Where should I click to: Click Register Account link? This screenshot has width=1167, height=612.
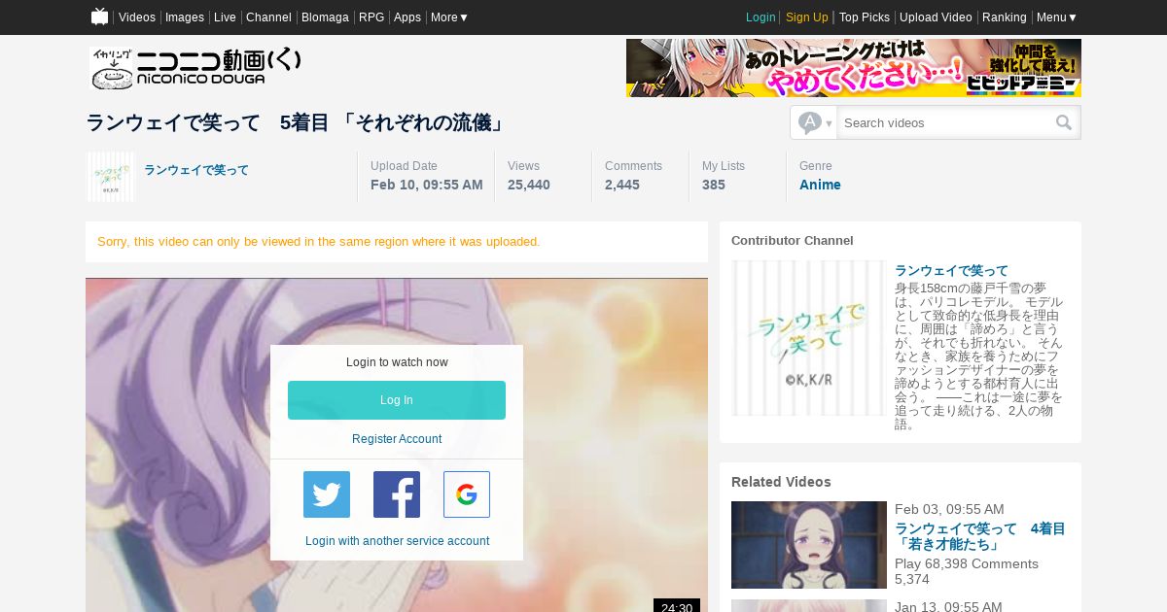[x=397, y=439]
